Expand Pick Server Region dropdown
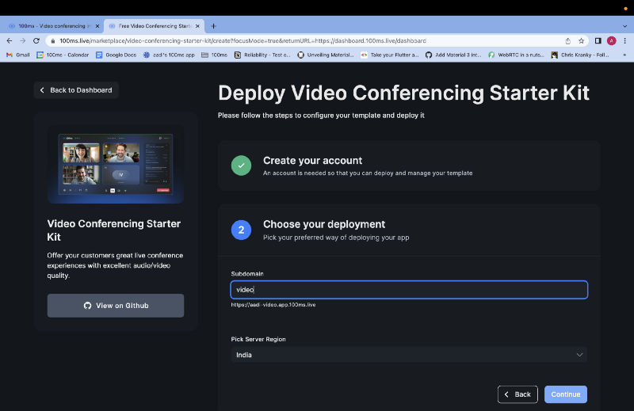Viewport: 634px width, 411px height. [x=409, y=355]
